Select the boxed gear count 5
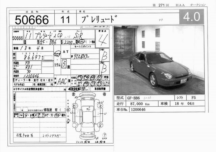Screen dimensions: 216x152 coord(64,64)
